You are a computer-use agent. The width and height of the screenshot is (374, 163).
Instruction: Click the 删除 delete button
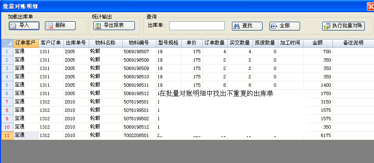click(60, 26)
